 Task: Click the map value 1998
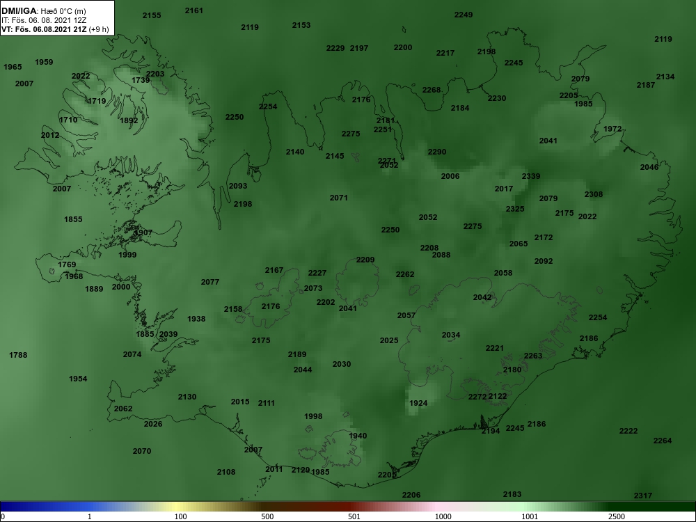pyautogui.click(x=313, y=416)
